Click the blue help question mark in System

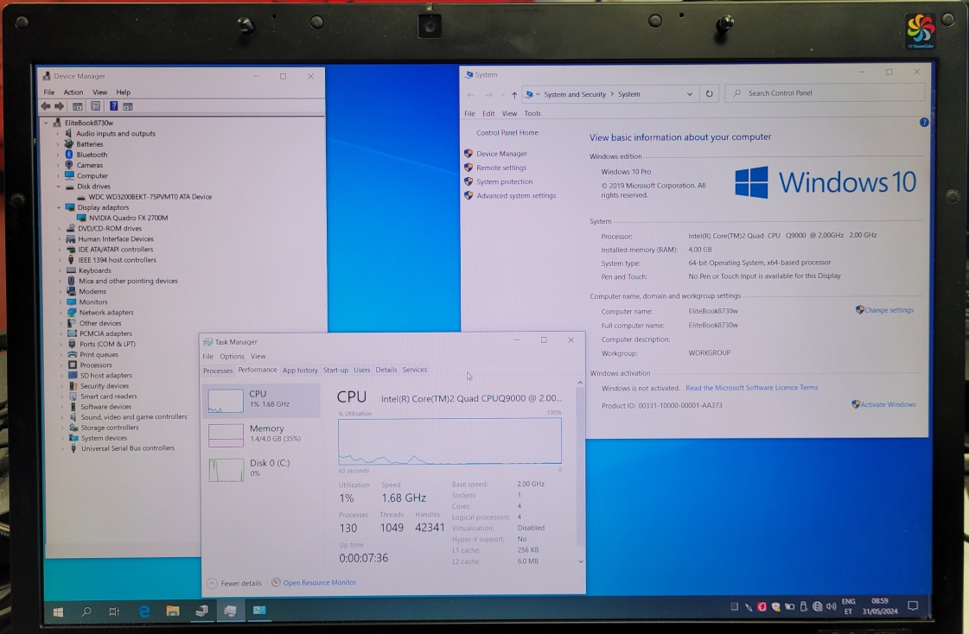[924, 123]
